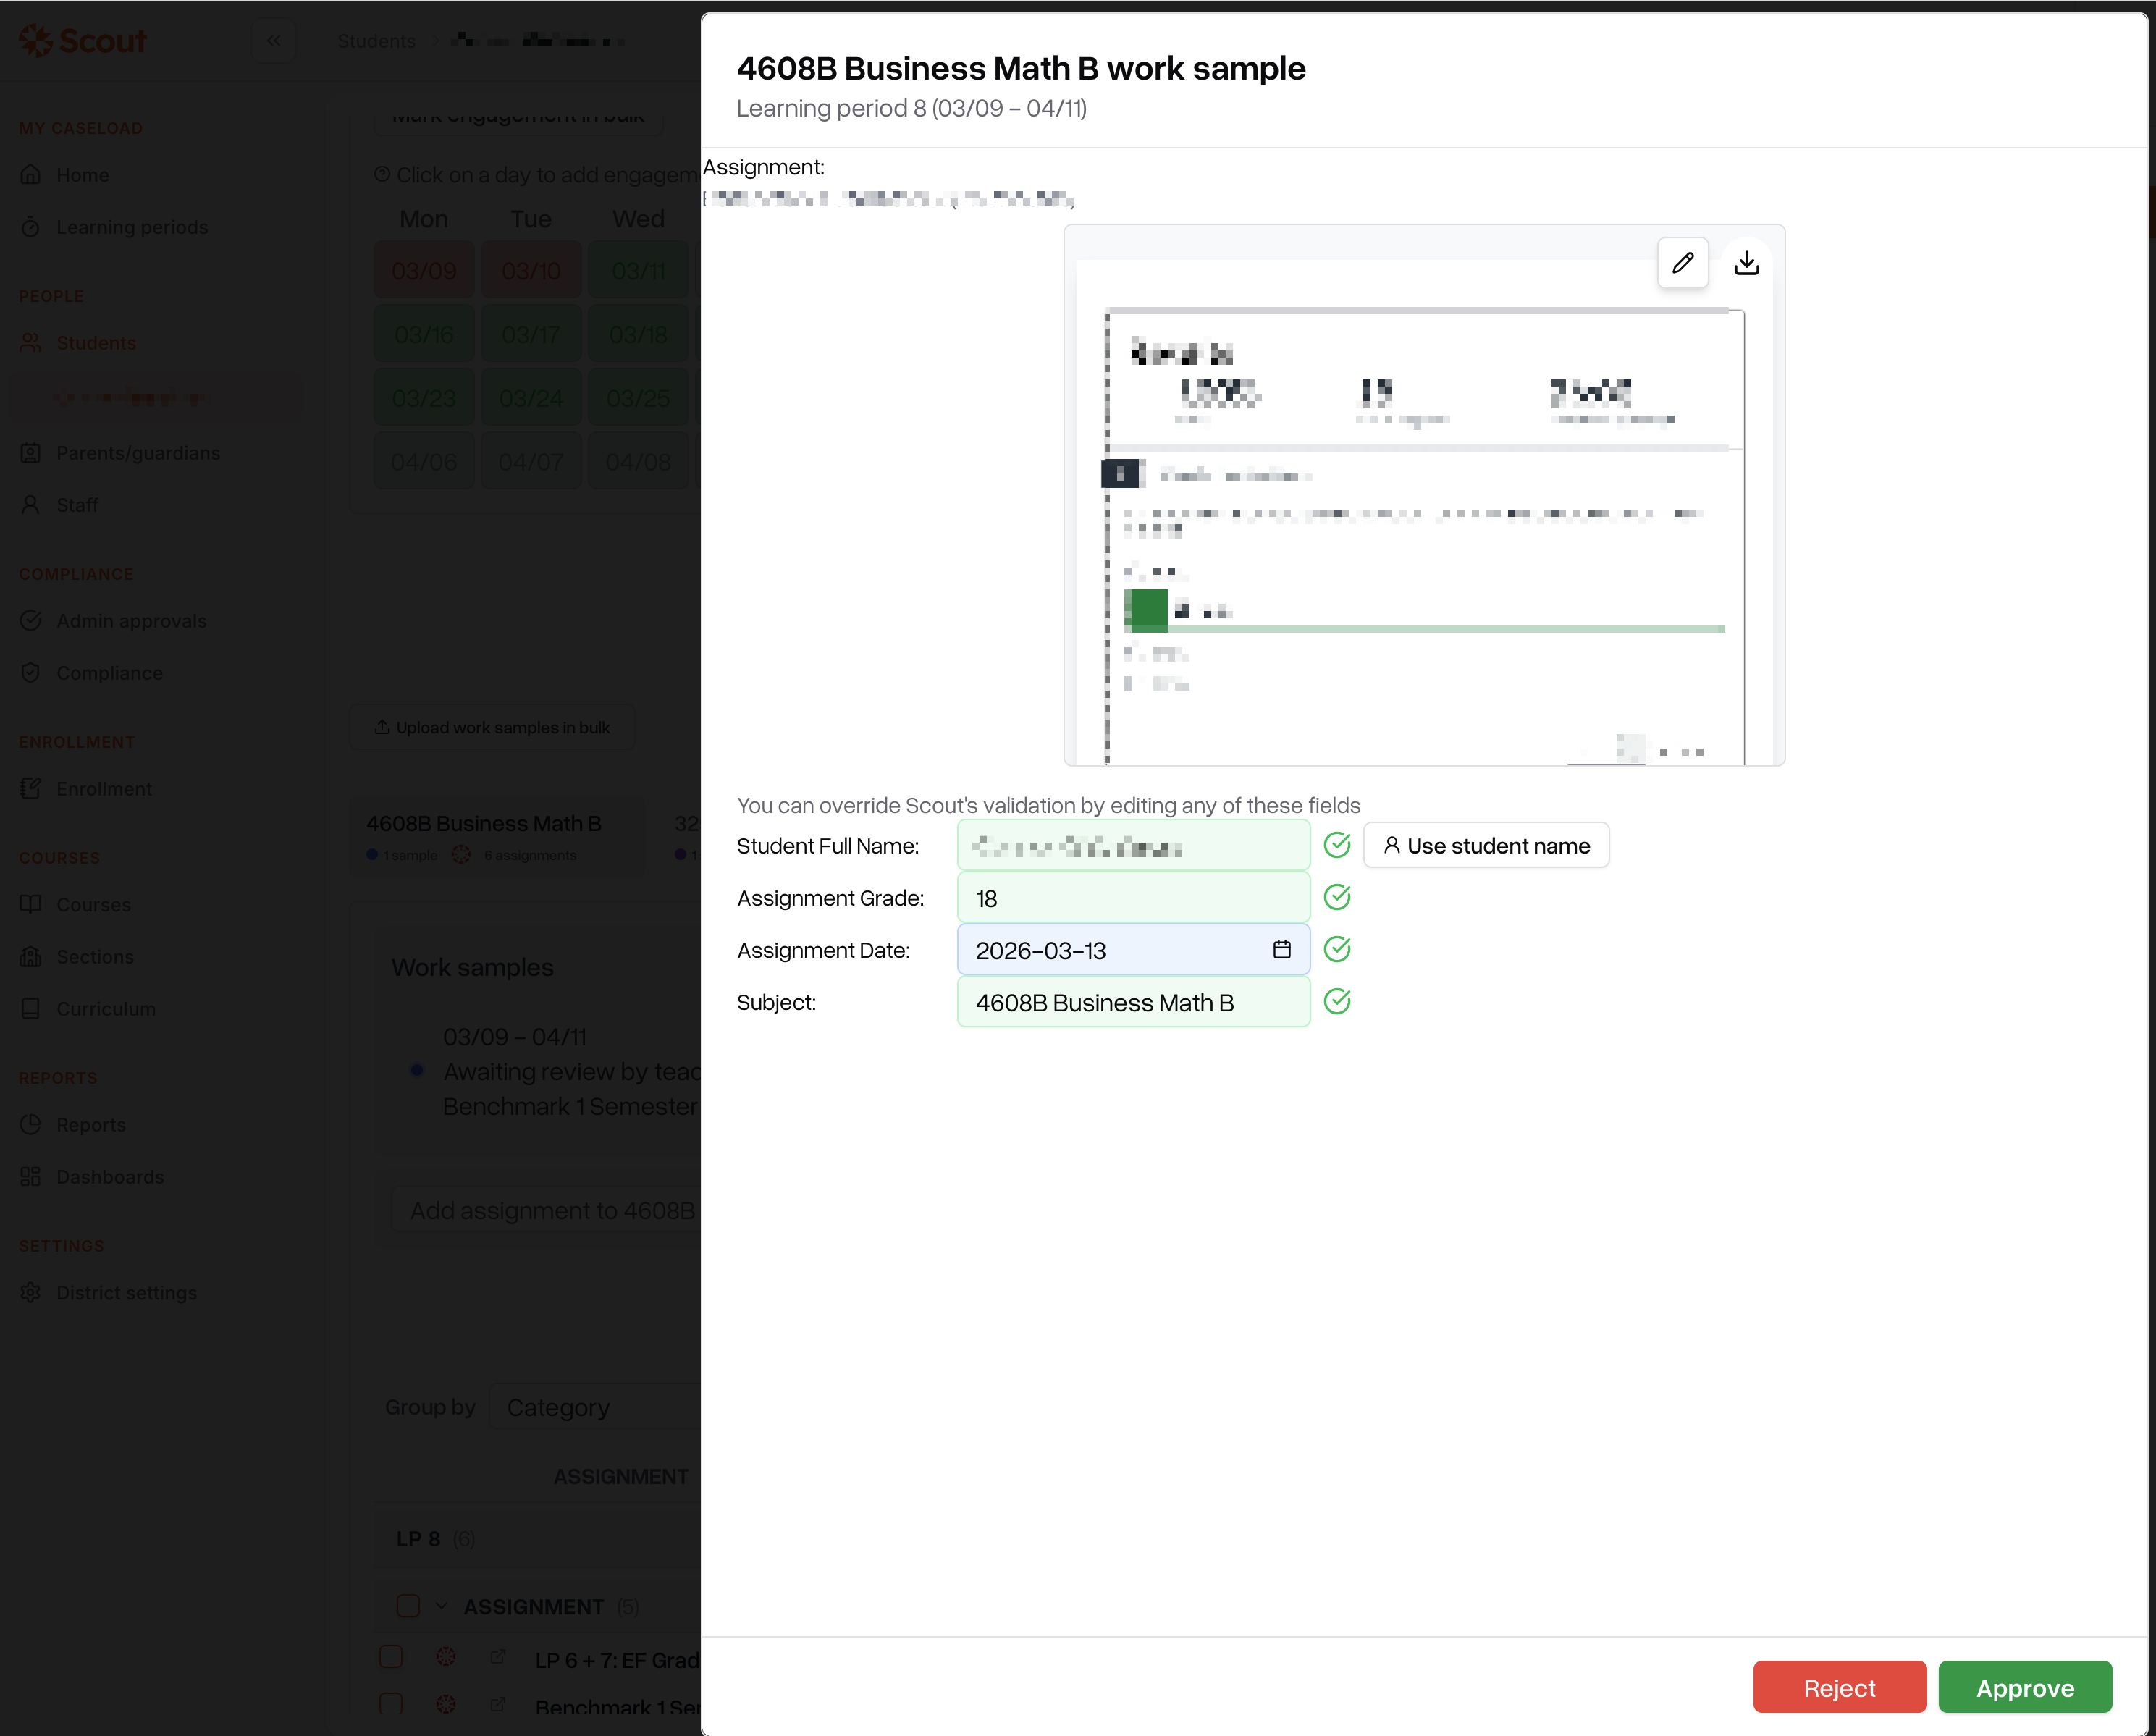This screenshot has height=1736, width=2156.
Task: Open the calendar picker in Assignment Date
Action: 1282,950
